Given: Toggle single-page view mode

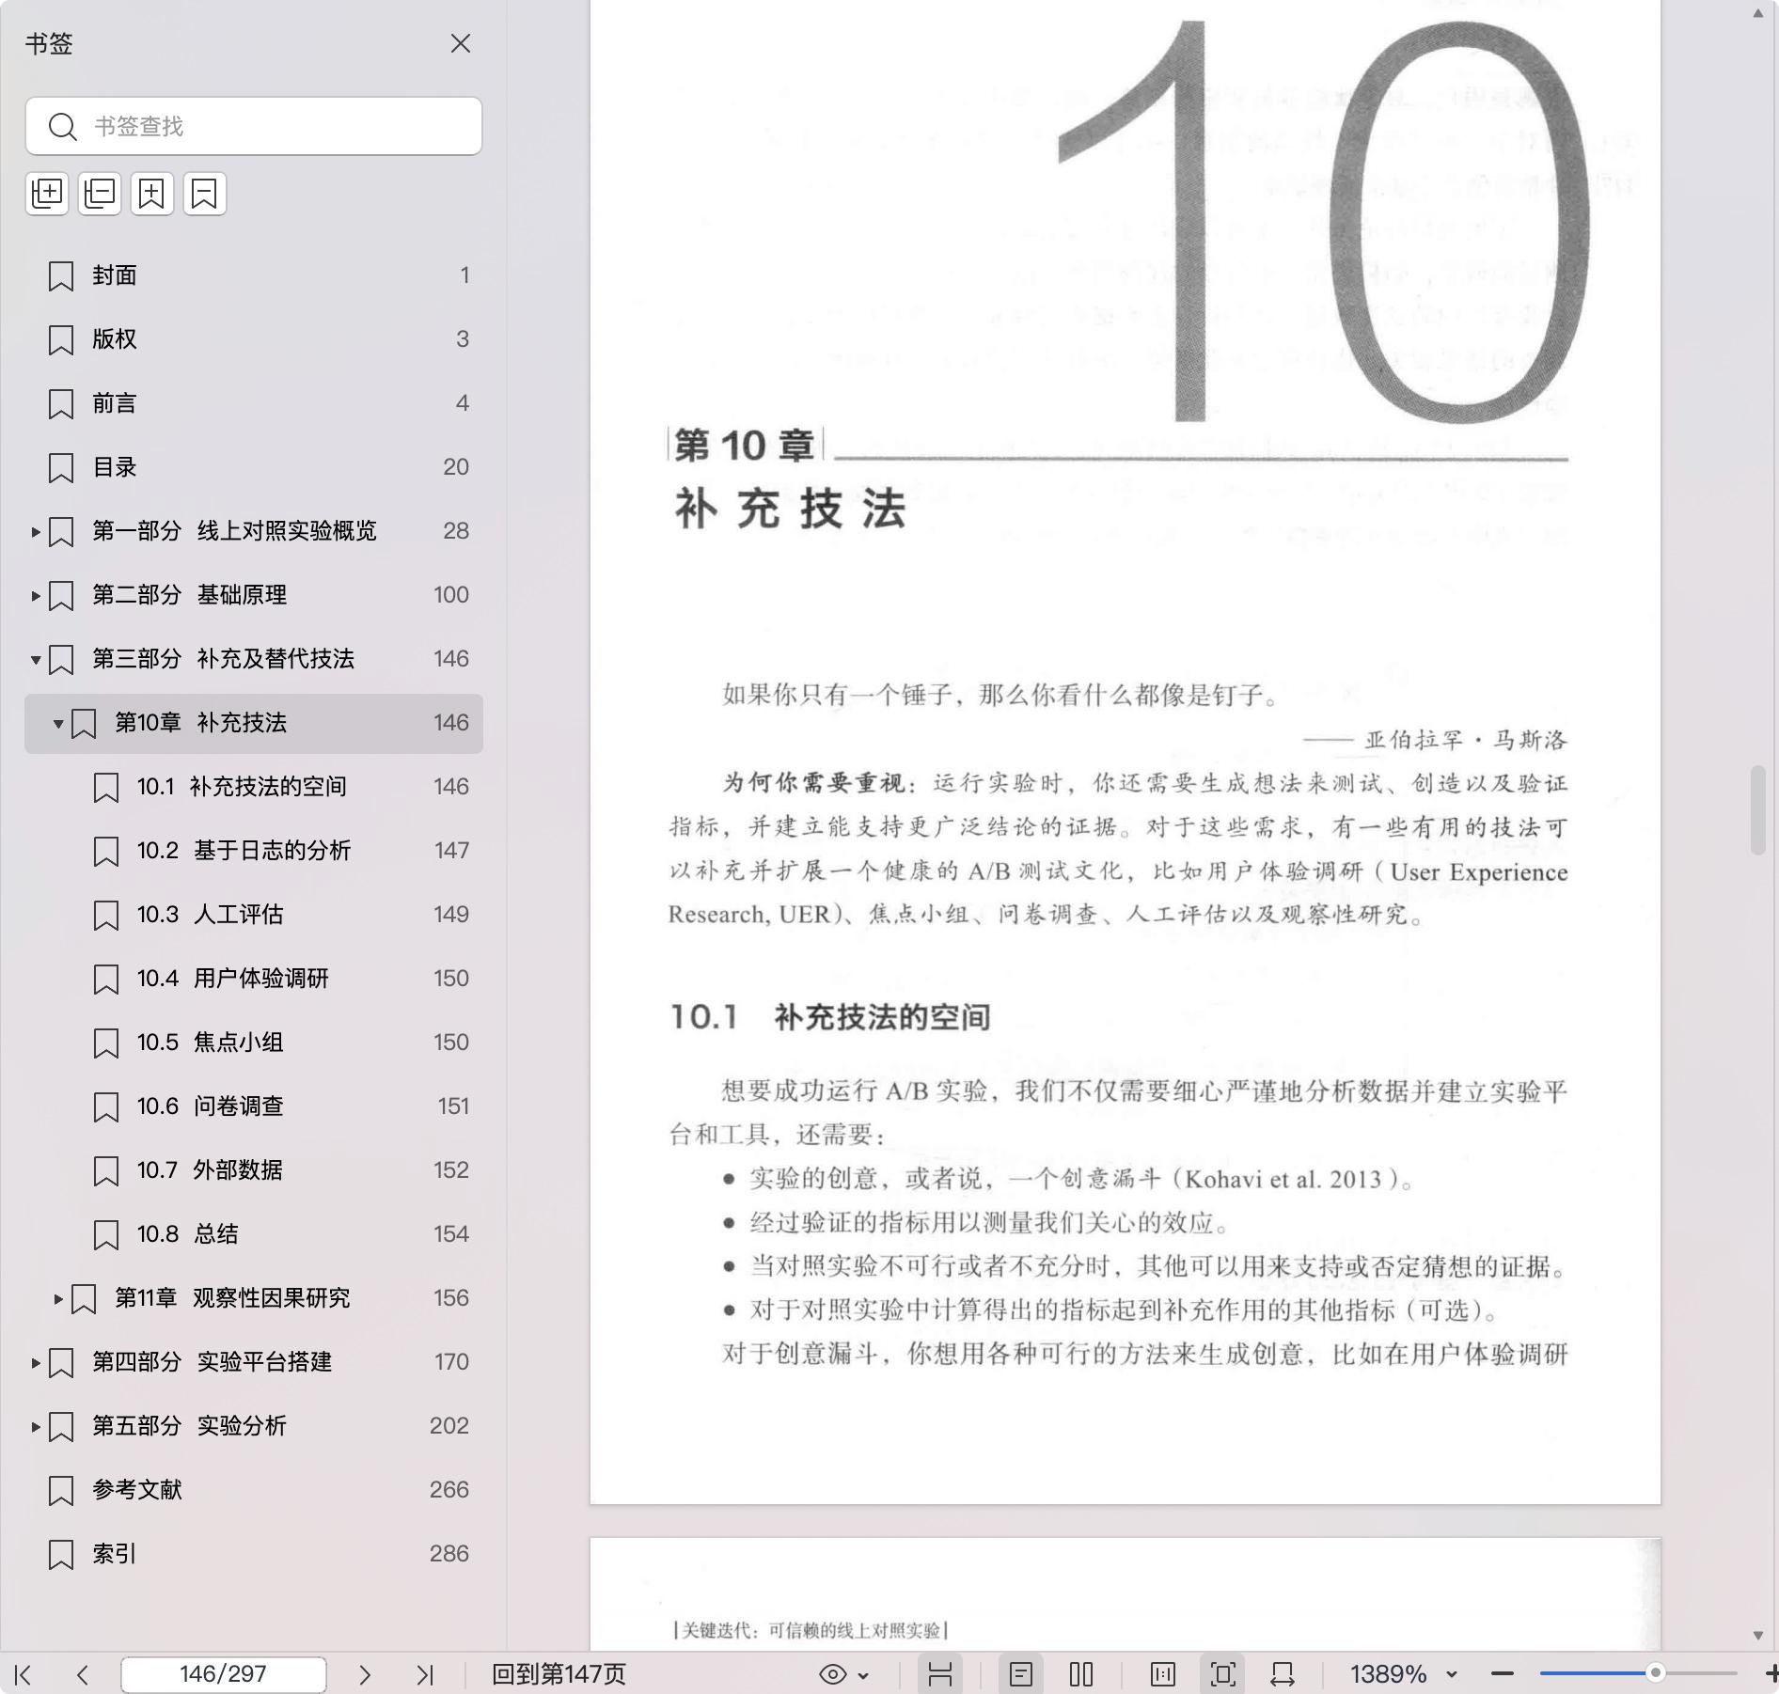Looking at the screenshot, I should (x=1021, y=1674).
